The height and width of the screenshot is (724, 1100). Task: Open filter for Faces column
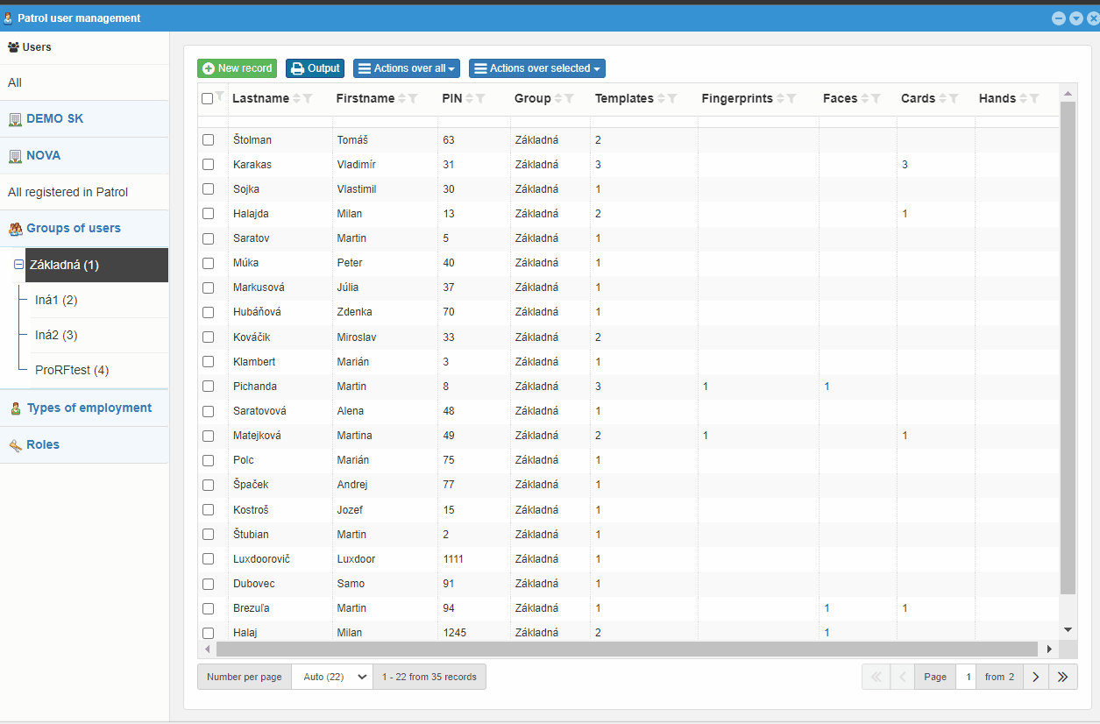click(x=876, y=99)
